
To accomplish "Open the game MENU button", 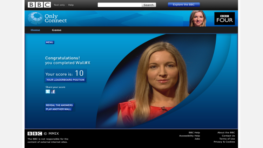I will click(50, 42).
